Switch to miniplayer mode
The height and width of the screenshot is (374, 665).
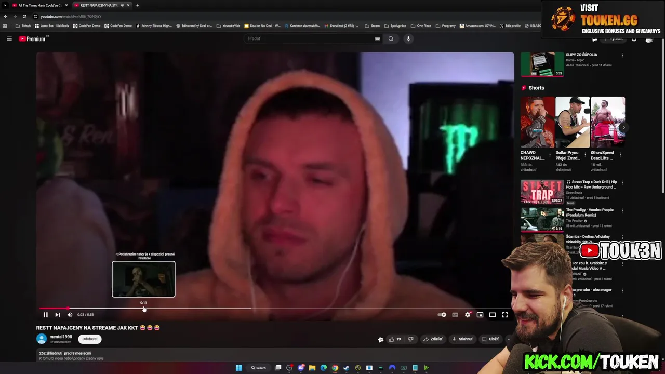(480, 315)
